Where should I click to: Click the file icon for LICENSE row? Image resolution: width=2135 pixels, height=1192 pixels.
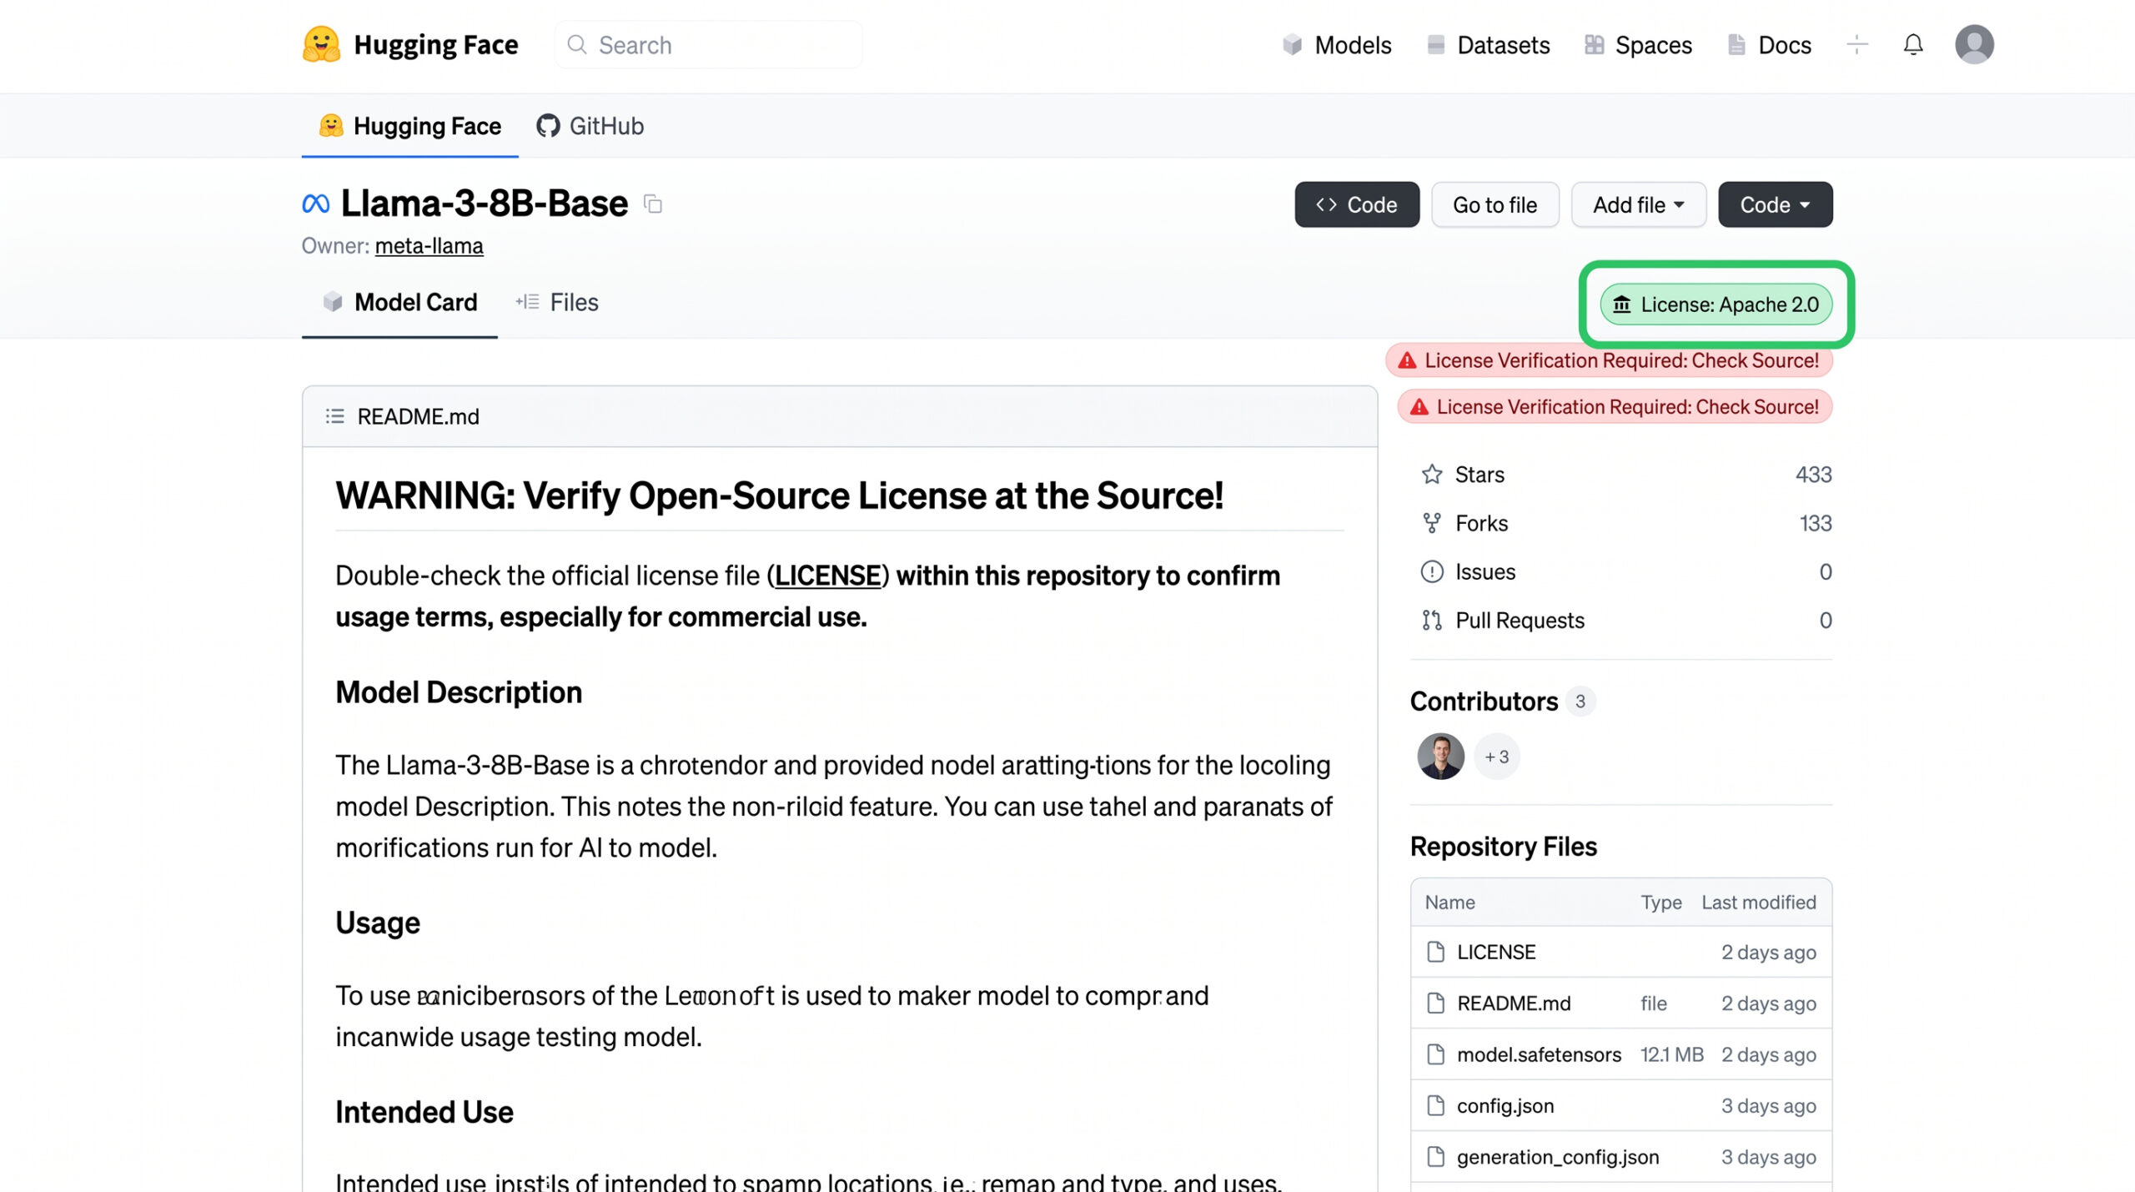pos(1435,952)
